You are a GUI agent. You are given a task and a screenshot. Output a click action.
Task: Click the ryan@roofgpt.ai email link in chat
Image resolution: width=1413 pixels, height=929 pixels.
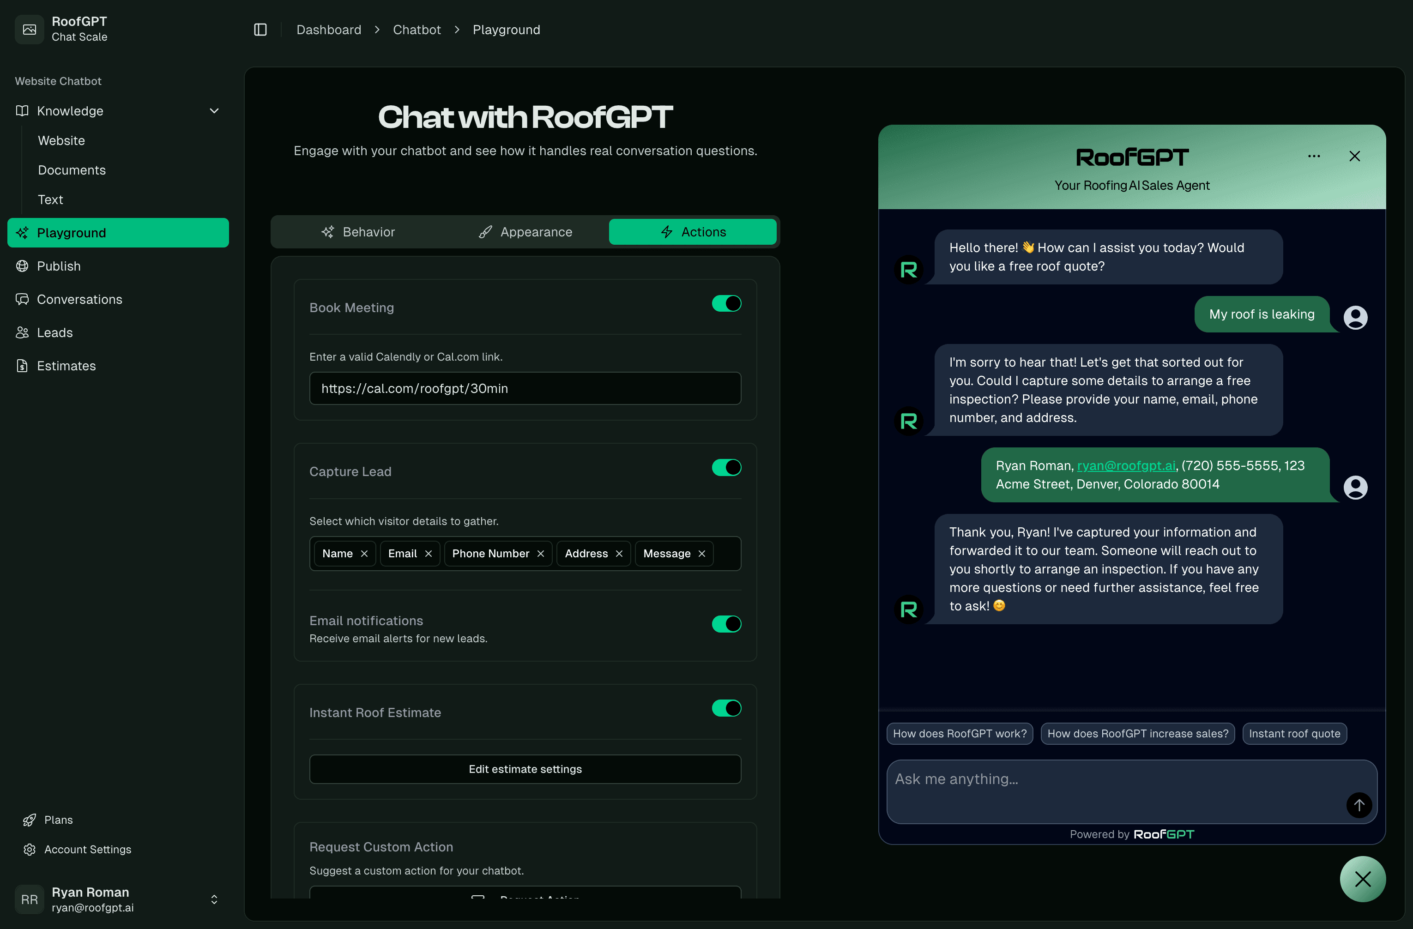tap(1126, 465)
